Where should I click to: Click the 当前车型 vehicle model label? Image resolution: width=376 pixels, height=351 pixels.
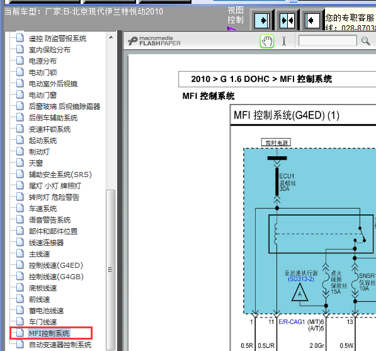pyautogui.click(x=84, y=11)
